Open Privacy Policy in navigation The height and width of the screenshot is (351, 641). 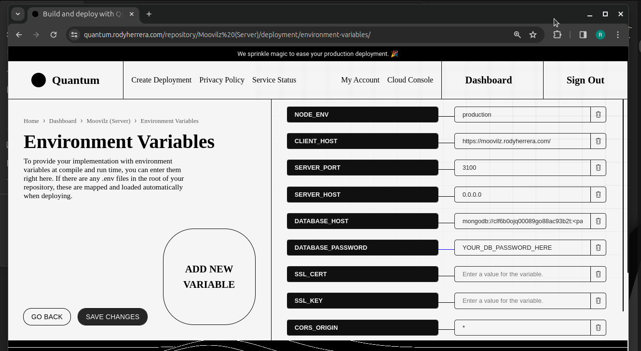point(222,80)
